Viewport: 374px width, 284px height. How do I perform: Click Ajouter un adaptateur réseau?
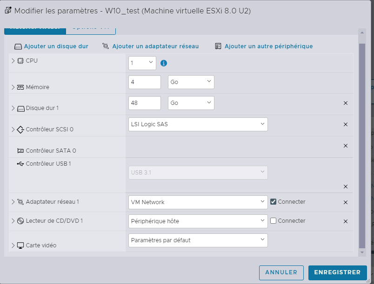click(x=155, y=46)
